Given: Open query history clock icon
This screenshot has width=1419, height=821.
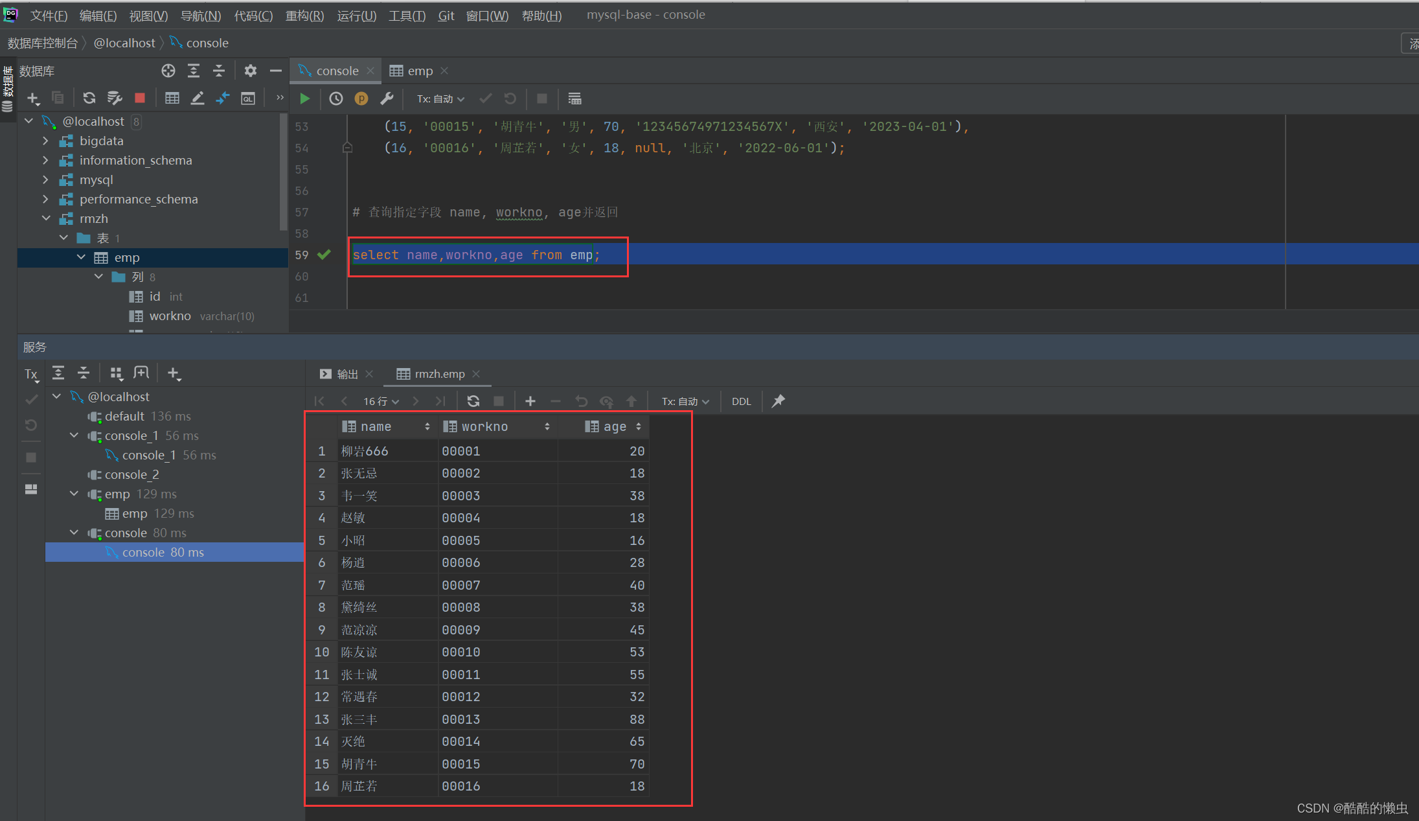Looking at the screenshot, I should pos(335,98).
